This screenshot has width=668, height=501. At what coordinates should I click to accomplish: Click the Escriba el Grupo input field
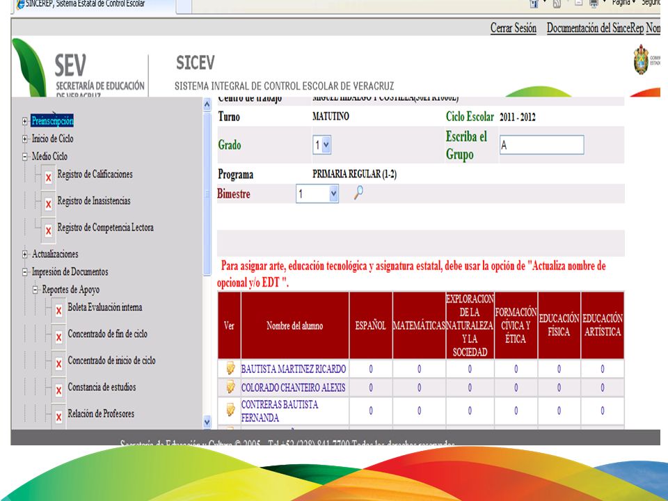coord(542,145)
